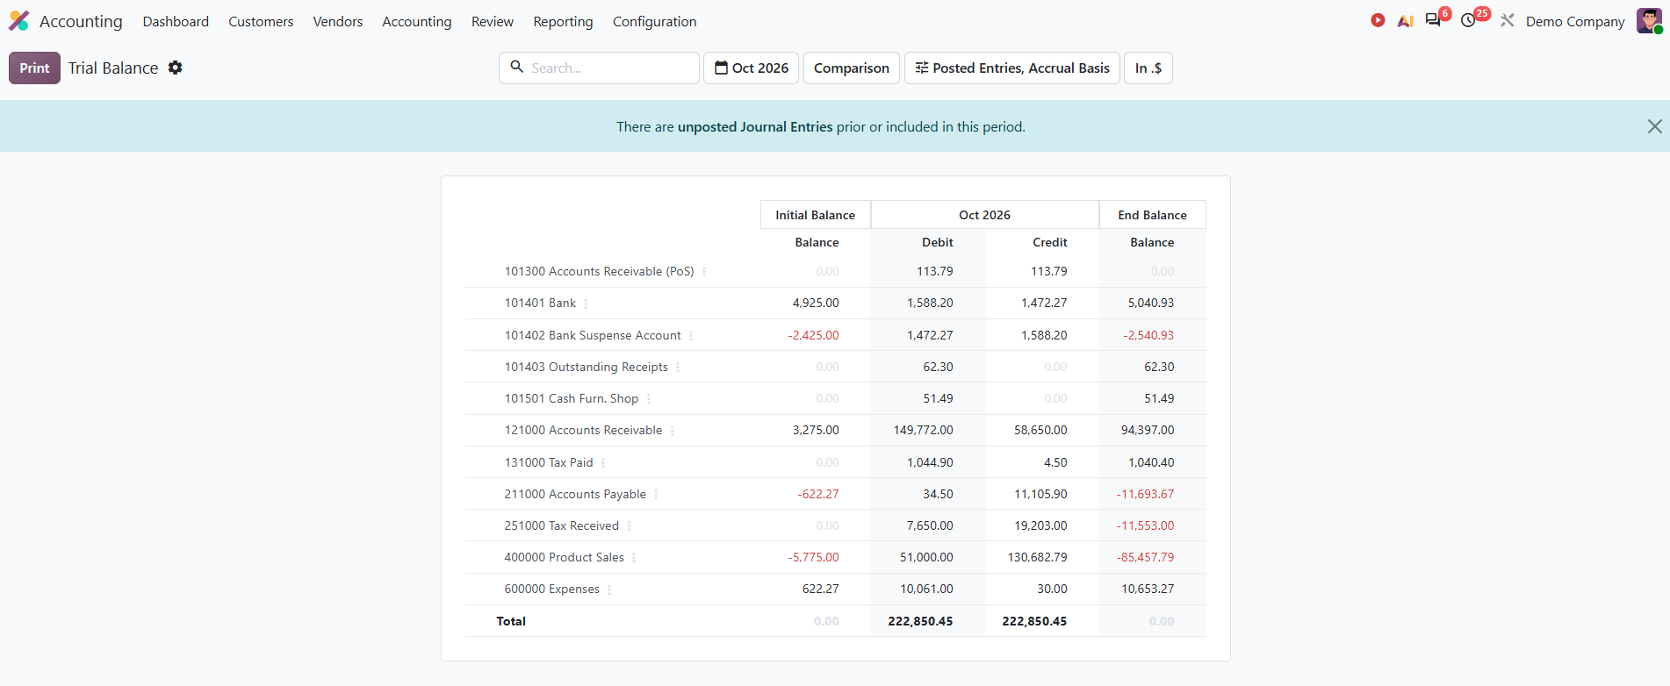Open the Demo Company switcher
Image resolution: width=1670 pixels, height=686 pixels.
[1575, 21]
